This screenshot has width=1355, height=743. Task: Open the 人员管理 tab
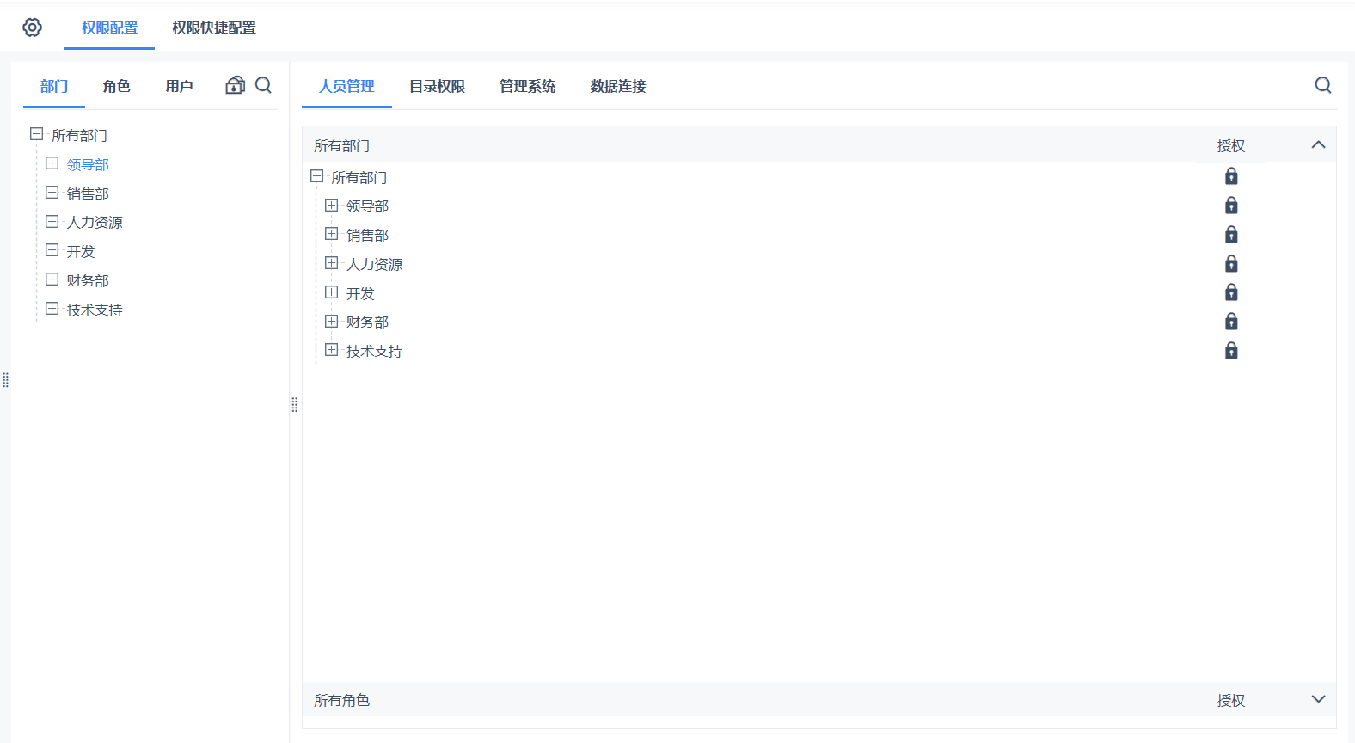346,86
